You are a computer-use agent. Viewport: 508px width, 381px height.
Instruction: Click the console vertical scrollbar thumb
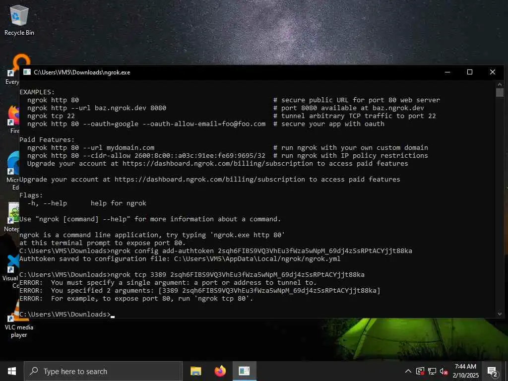tap(500, 93)
